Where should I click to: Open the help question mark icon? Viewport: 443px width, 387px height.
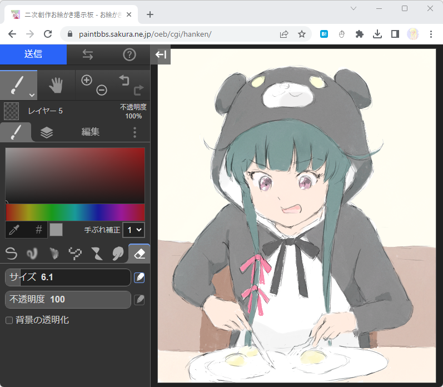(x=130, y=54)
